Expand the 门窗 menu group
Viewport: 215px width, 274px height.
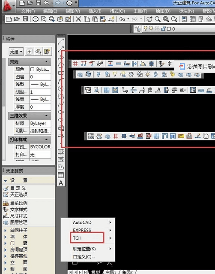coord(6,243)
